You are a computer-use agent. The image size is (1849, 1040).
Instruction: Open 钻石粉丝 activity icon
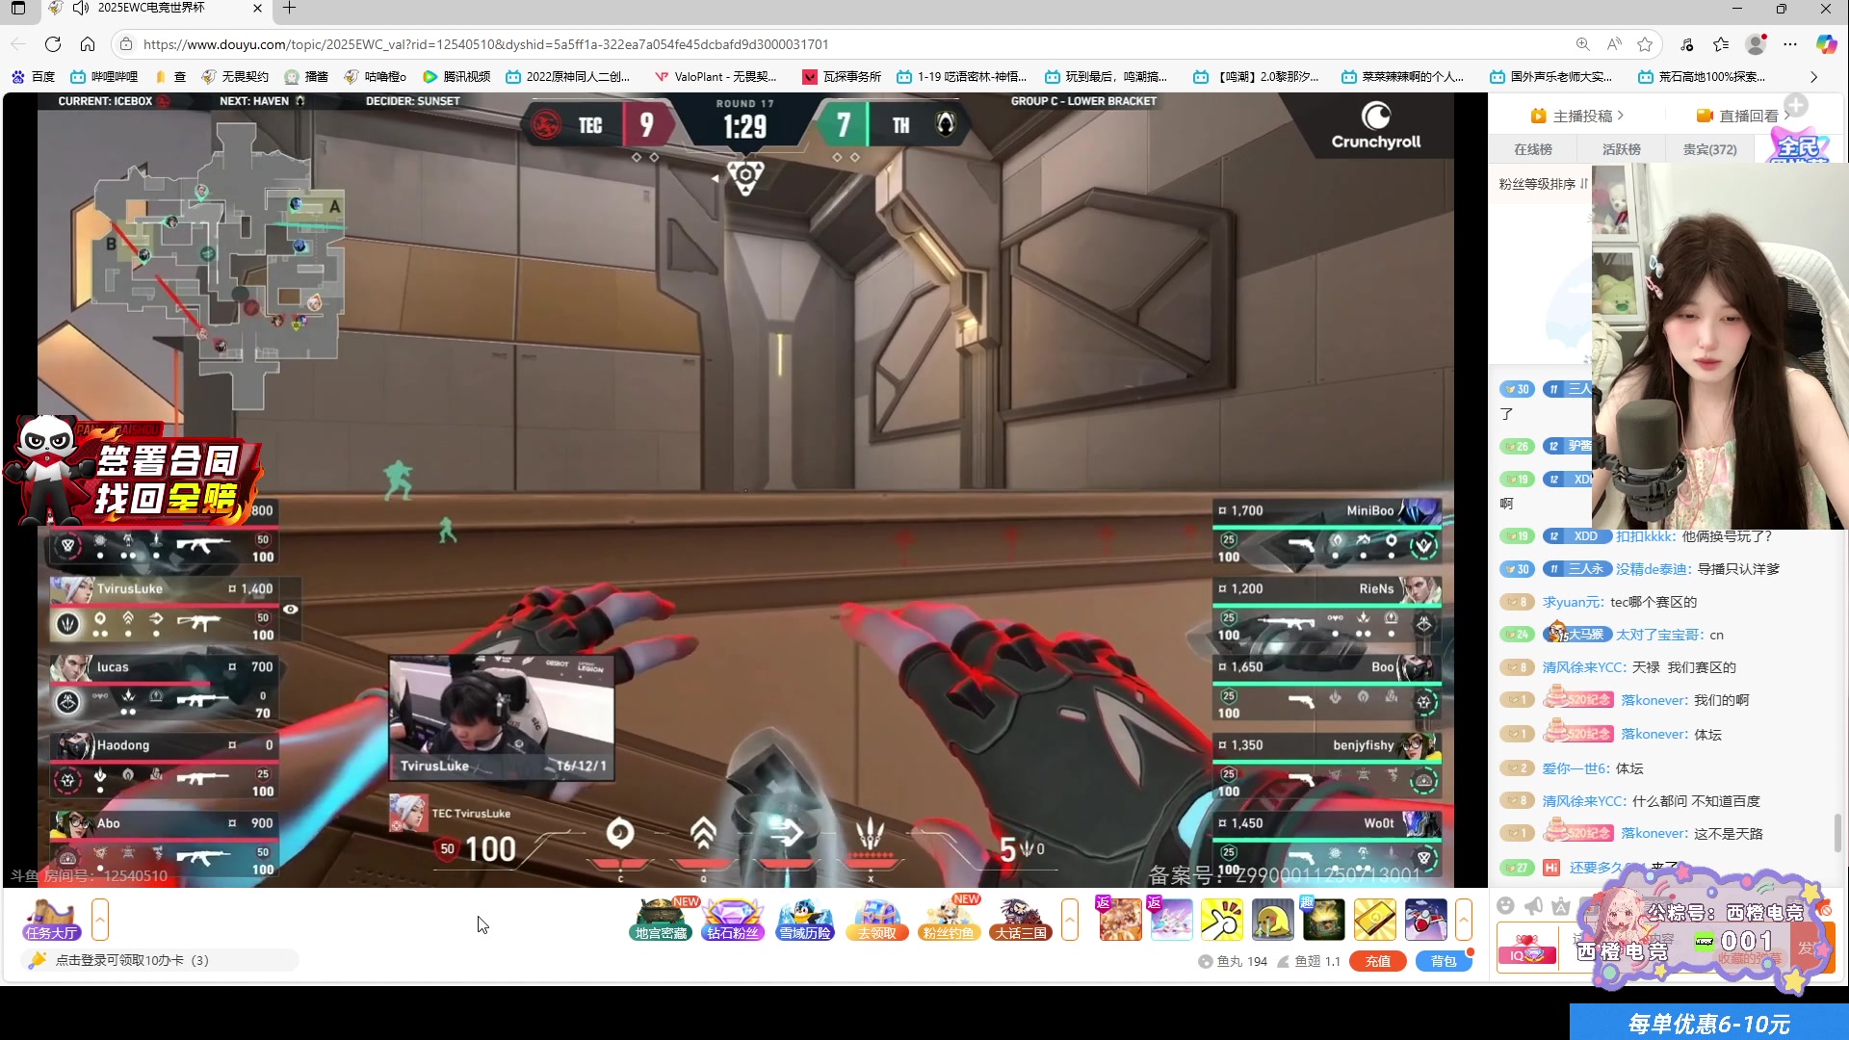point(733,920)
